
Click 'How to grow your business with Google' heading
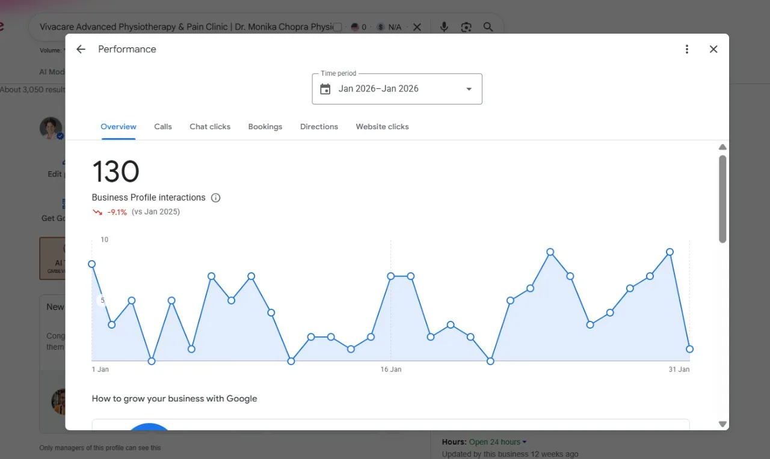174,398
